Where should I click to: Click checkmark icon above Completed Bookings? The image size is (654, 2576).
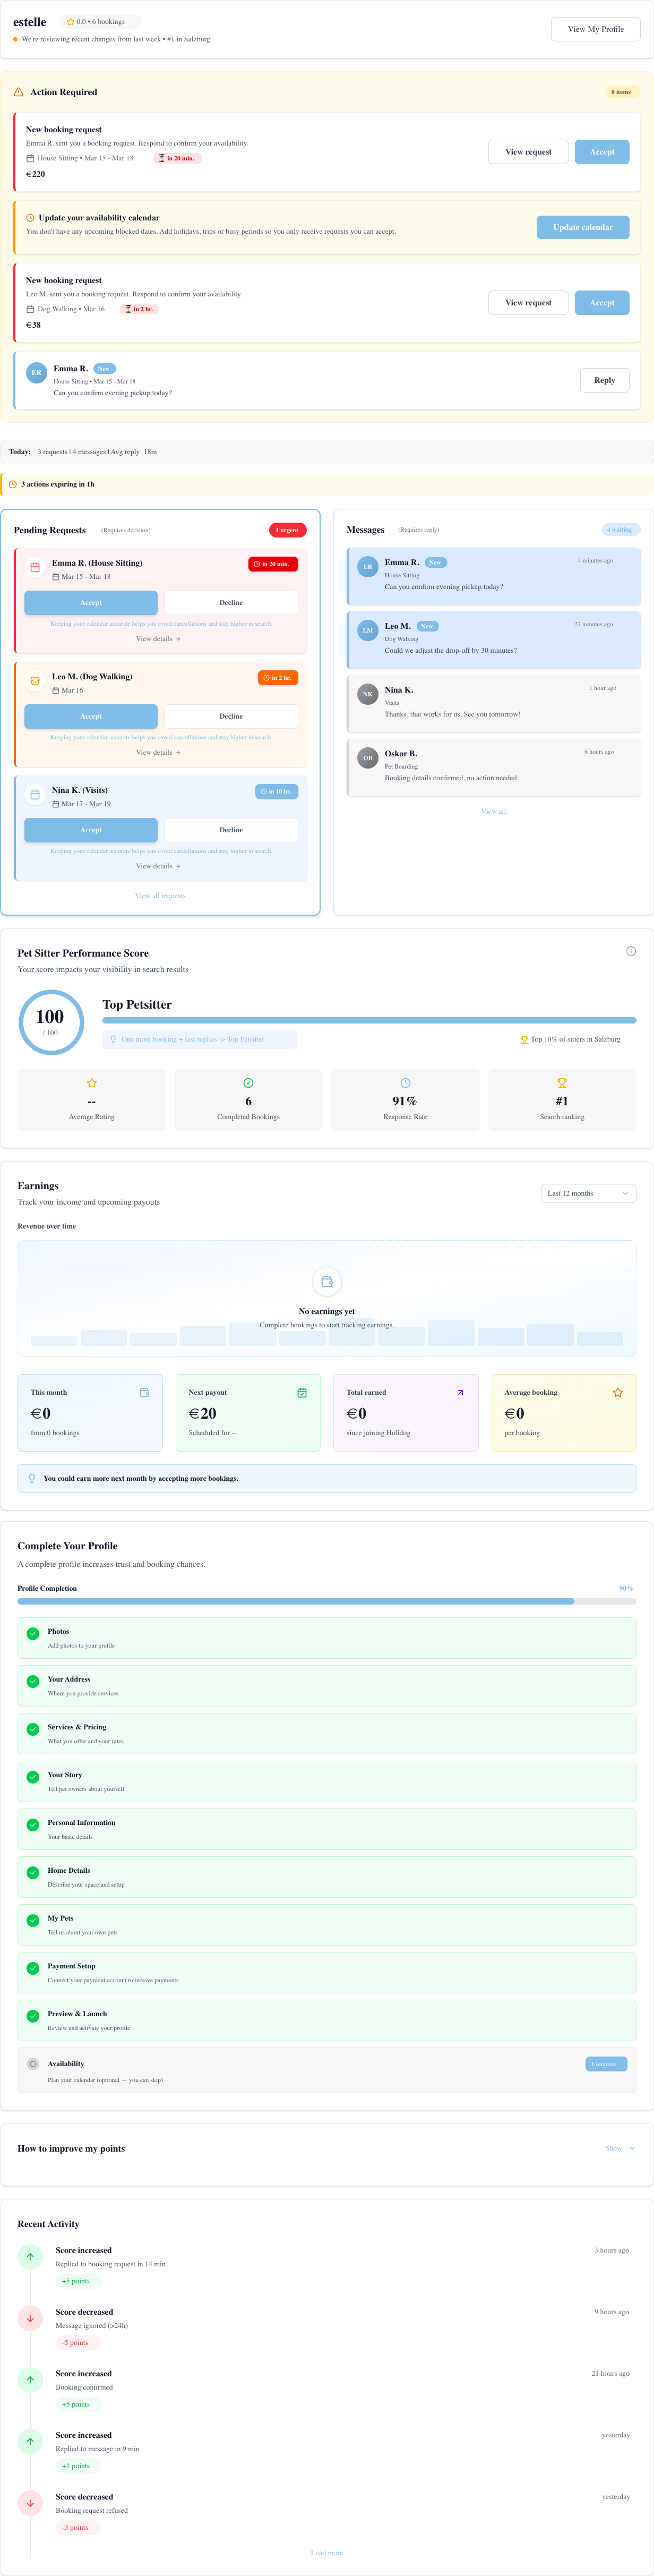[x=248, y=1083]
